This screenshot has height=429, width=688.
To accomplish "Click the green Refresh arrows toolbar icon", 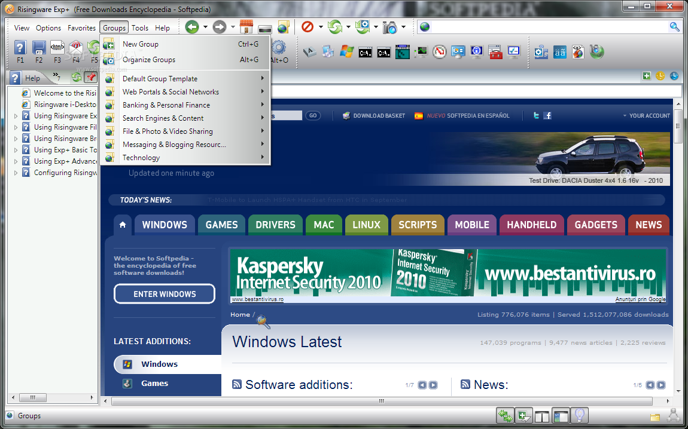I will click(x=335, y=27).
